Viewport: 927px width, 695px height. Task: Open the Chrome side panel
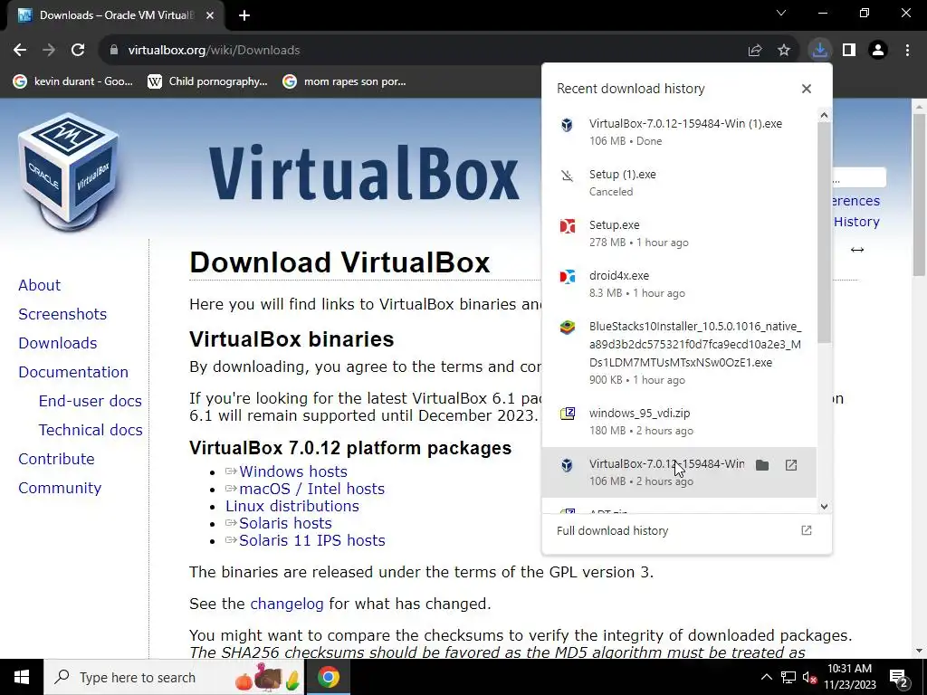(x=849, y=51)
